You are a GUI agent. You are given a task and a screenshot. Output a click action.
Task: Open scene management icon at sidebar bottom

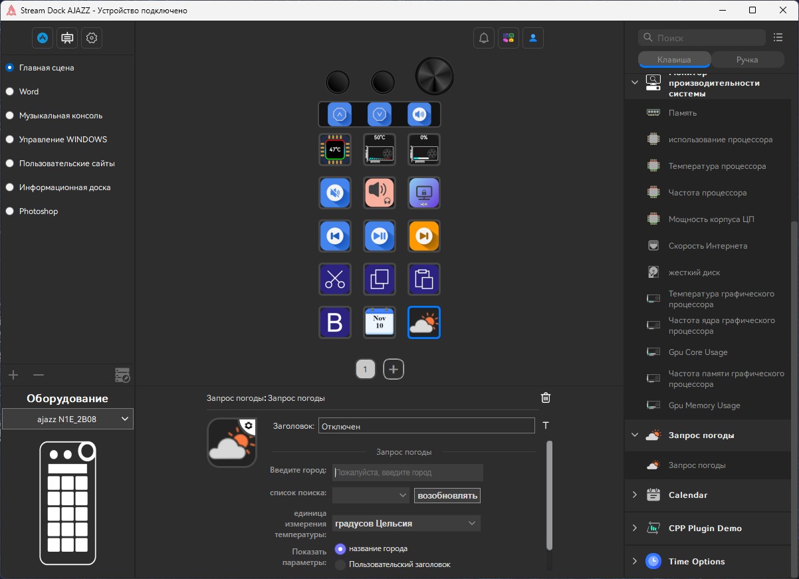[122, 375]
